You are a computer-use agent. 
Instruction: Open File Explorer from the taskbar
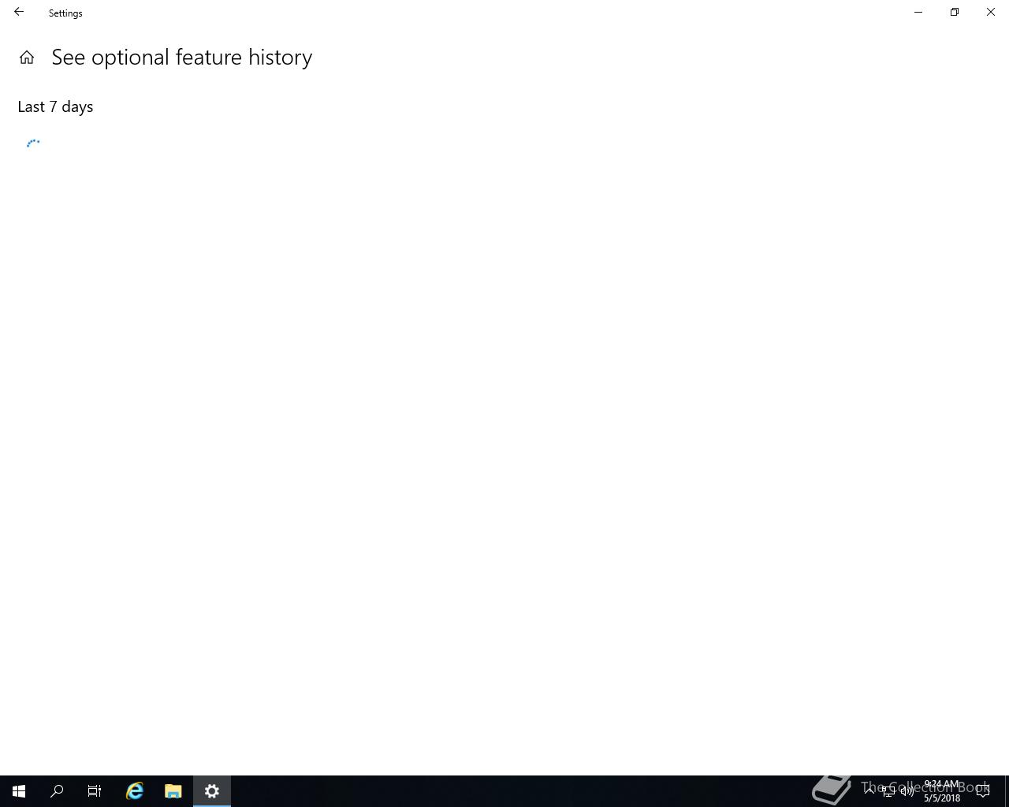click(173, 791)
